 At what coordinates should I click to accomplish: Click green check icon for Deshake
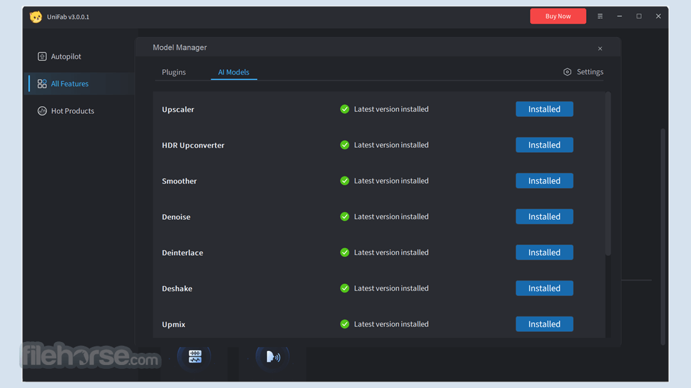click(345, 288)
